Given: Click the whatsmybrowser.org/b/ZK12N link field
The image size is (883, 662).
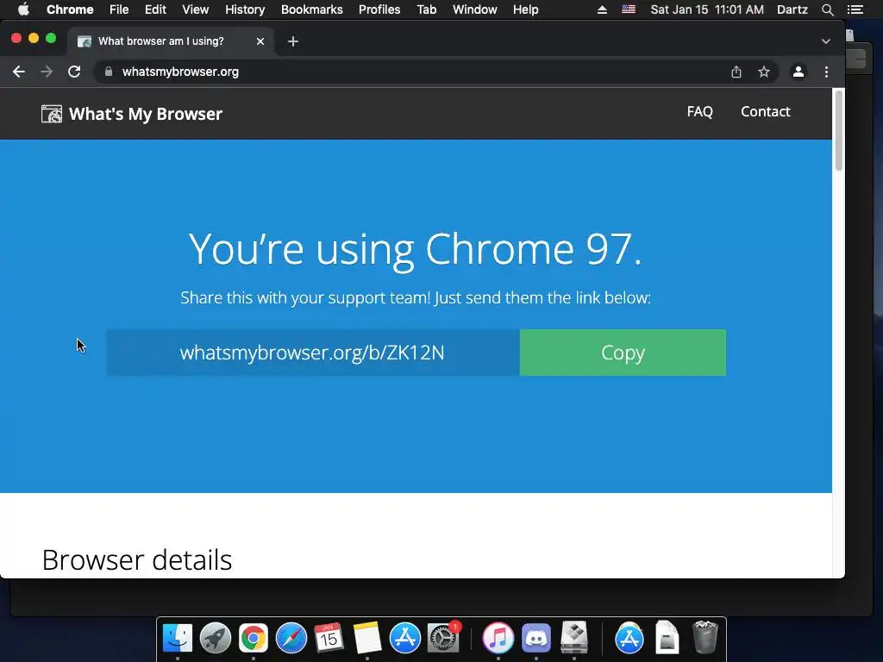Looking at the screenshot, I should point(312,353).
